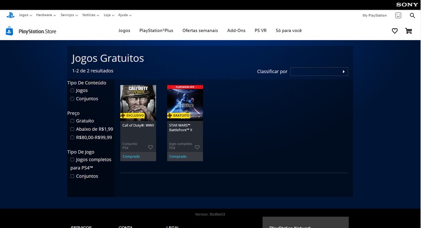The image size is (421, 228).
Task: Expand the Hardware dropdown menu
Action: 46,15
